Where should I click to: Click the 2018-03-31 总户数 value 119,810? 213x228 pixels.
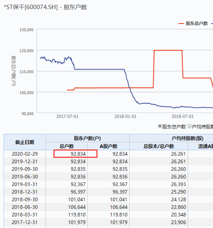pyautogui.click(x=77, y=215)
